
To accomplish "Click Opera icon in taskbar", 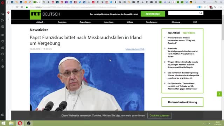I will (x=20, y=123).
